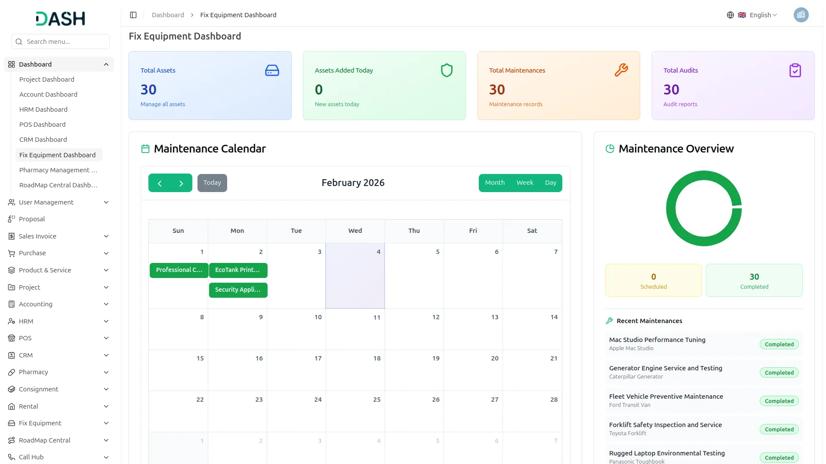Click the Total Audits clipboard icon
The height and width of the screenshot is (464, 826).
coord(795,70)
